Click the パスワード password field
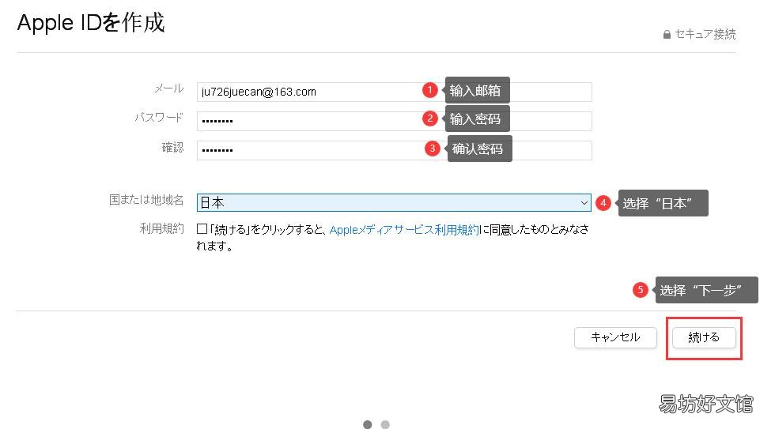Viewport: 775px width, 429px height. (394, 121)
